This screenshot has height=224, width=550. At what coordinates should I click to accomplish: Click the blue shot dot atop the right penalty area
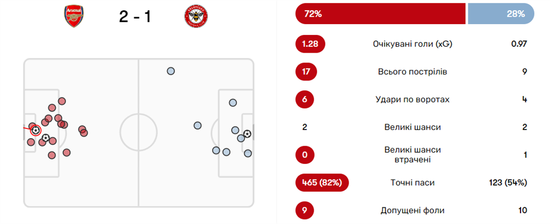[x=233, y=103]
